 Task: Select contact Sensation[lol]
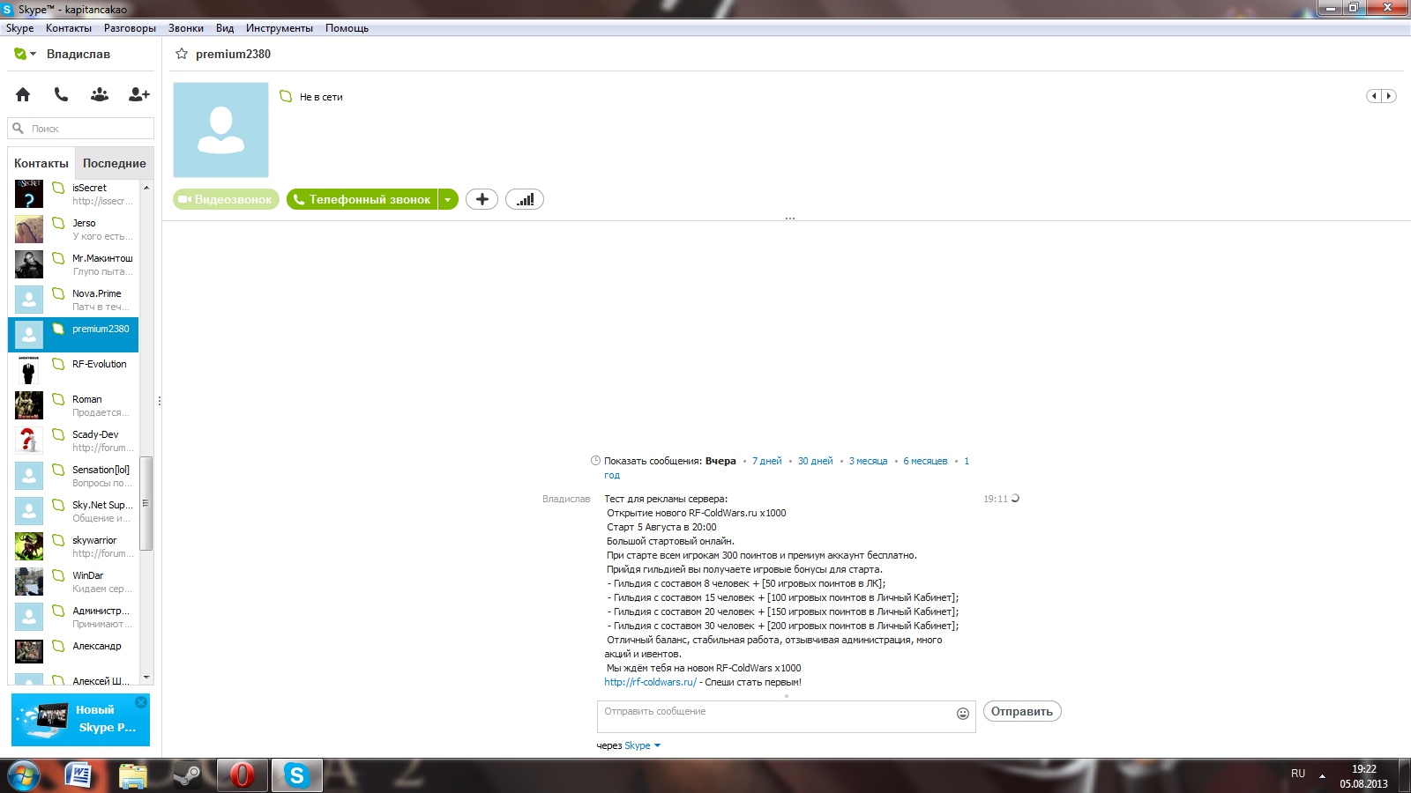coord(73,476)
